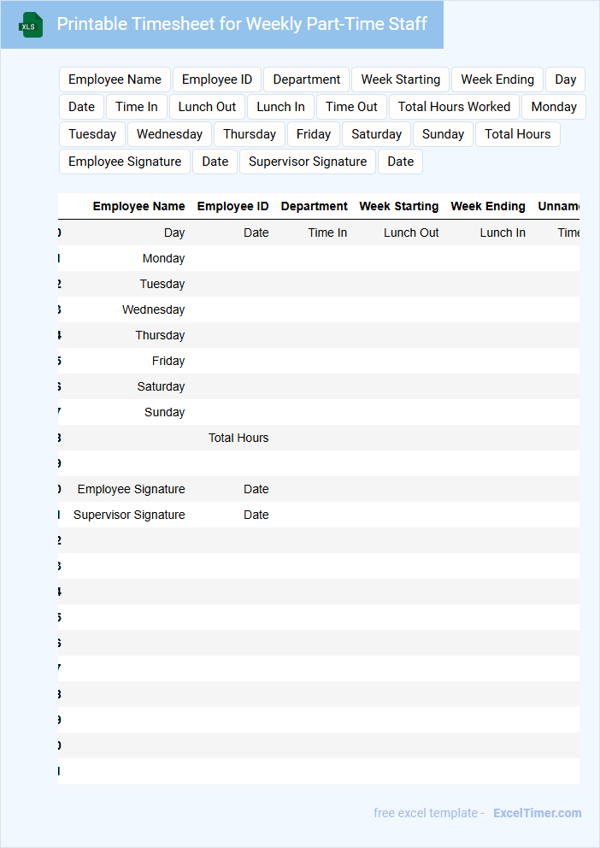Click the Week Ending column header in table
600x848 pixels.
click(488, 206)
